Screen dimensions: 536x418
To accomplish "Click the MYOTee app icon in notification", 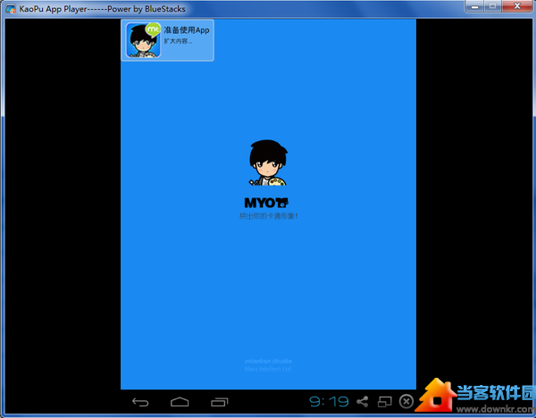I will [x=143, y=40].
